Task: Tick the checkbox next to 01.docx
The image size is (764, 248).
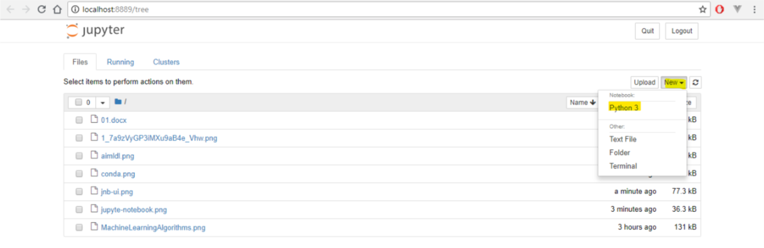Action: coord(79,120)
